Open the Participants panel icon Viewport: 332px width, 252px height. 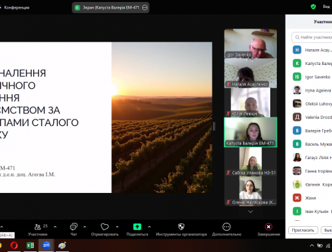click(38, 227)
